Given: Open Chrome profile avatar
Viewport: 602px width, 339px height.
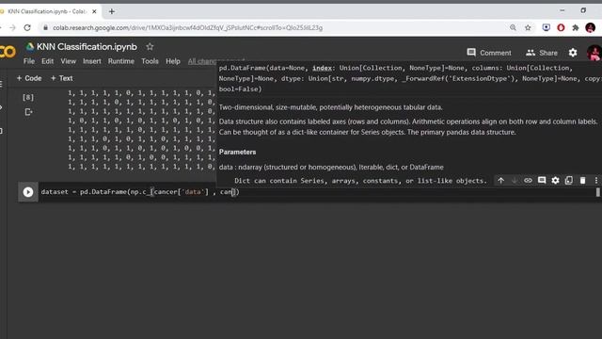Looking at the screenshot, I should click(590, 27).
